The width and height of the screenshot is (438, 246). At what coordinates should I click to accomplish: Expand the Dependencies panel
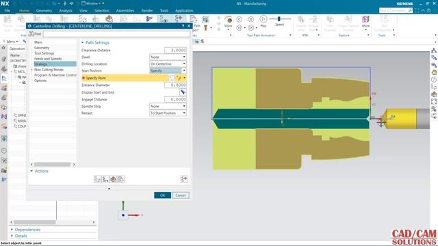click(x=12, y=230)
